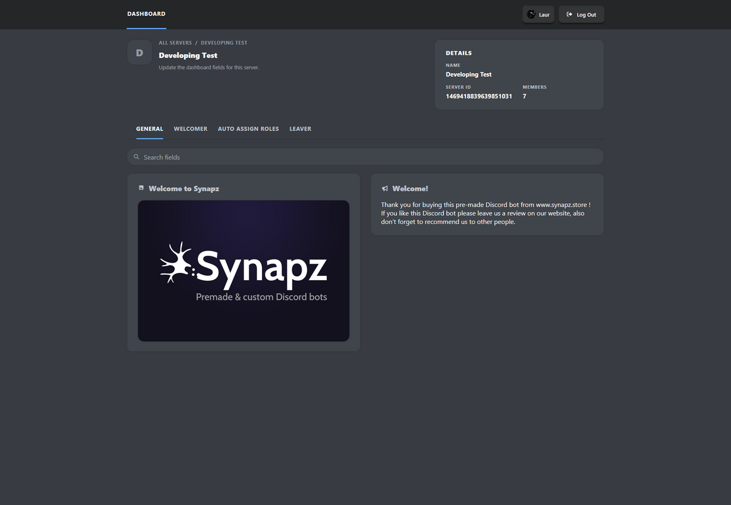This screenshot has height=505, width=731.
Task: Click the Synapz banner image
Action: pos(244,271)
